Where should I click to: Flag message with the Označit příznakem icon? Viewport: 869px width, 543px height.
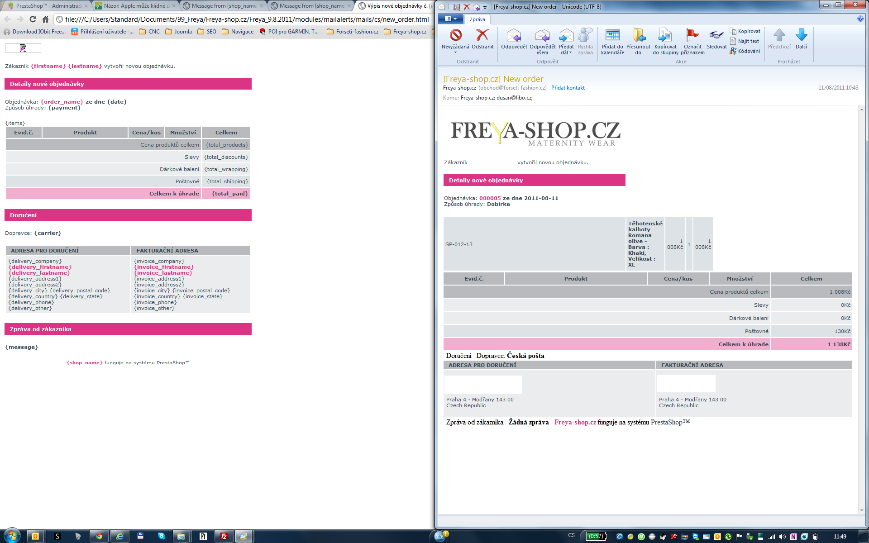(x=692, y=36)
